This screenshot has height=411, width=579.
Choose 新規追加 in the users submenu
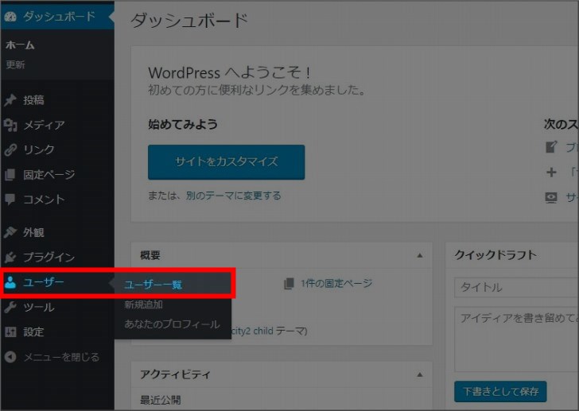pos(143,304)
